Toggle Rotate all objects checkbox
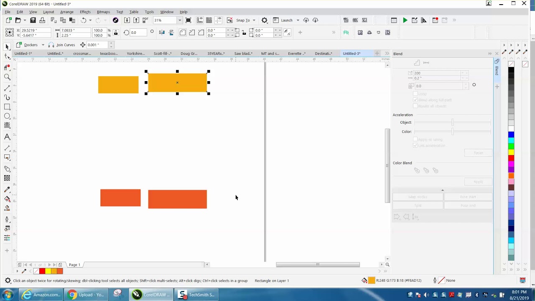This screenshot has height=301, width=535. (x=415, y=106)
